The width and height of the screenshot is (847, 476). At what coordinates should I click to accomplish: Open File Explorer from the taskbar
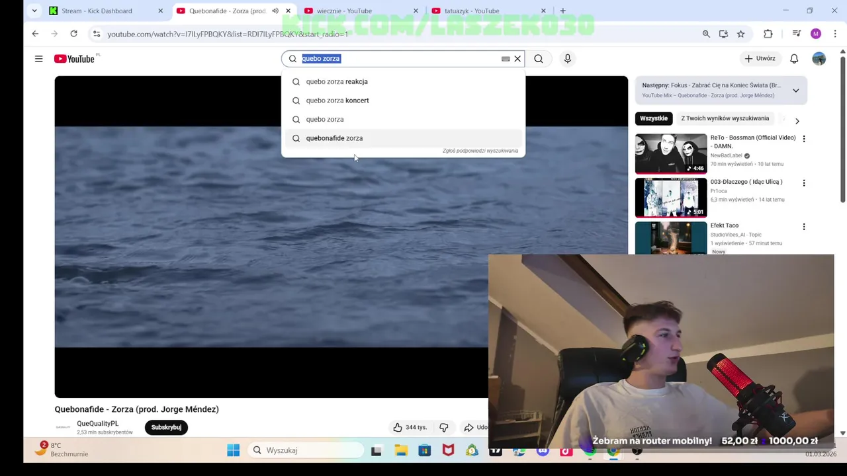(401, 450)
